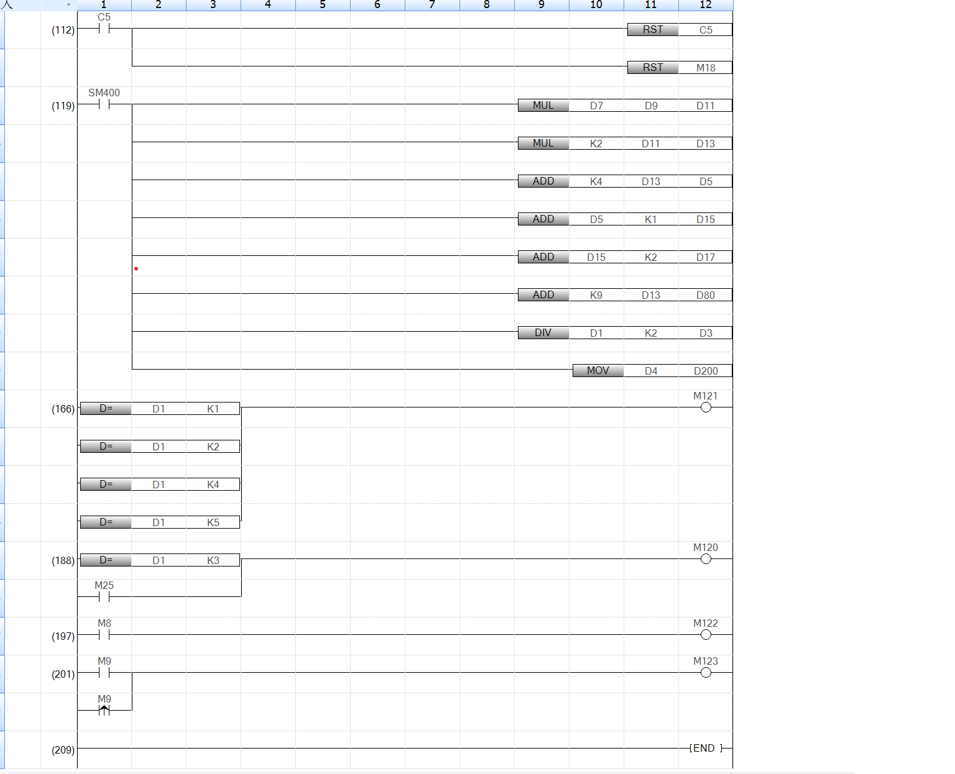Click the DIV instruction block
The image size is (955, 774).
click(543, 333)
